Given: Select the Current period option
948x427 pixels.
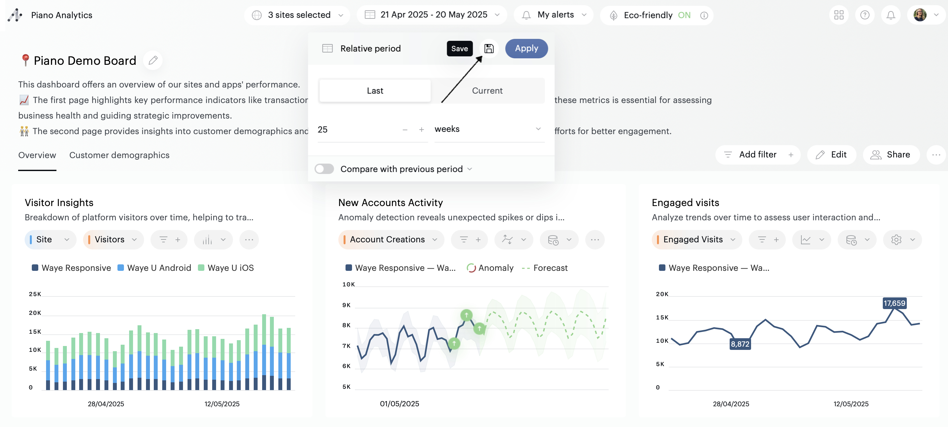Looking at the screenshot, I should [487, 91].
